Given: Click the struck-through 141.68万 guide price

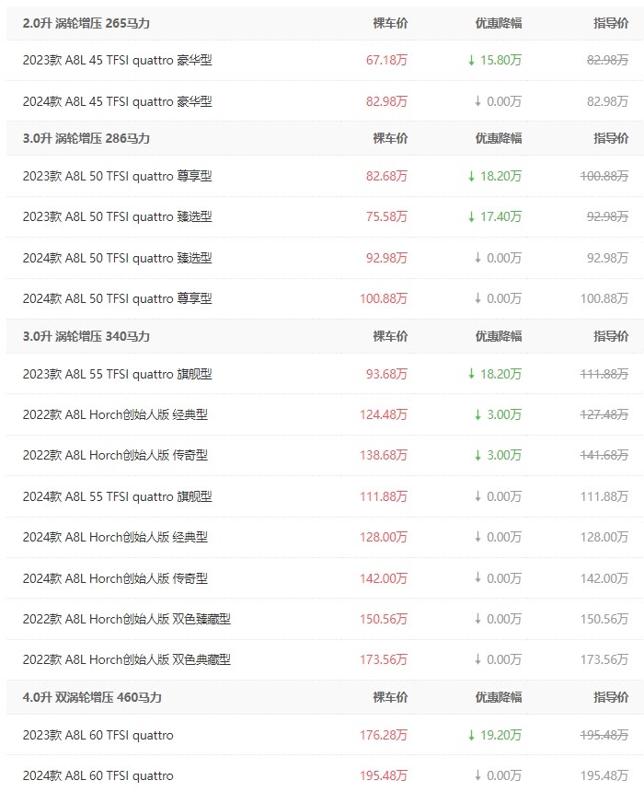Looking at the screenshot, I should [x=604, y=455].
